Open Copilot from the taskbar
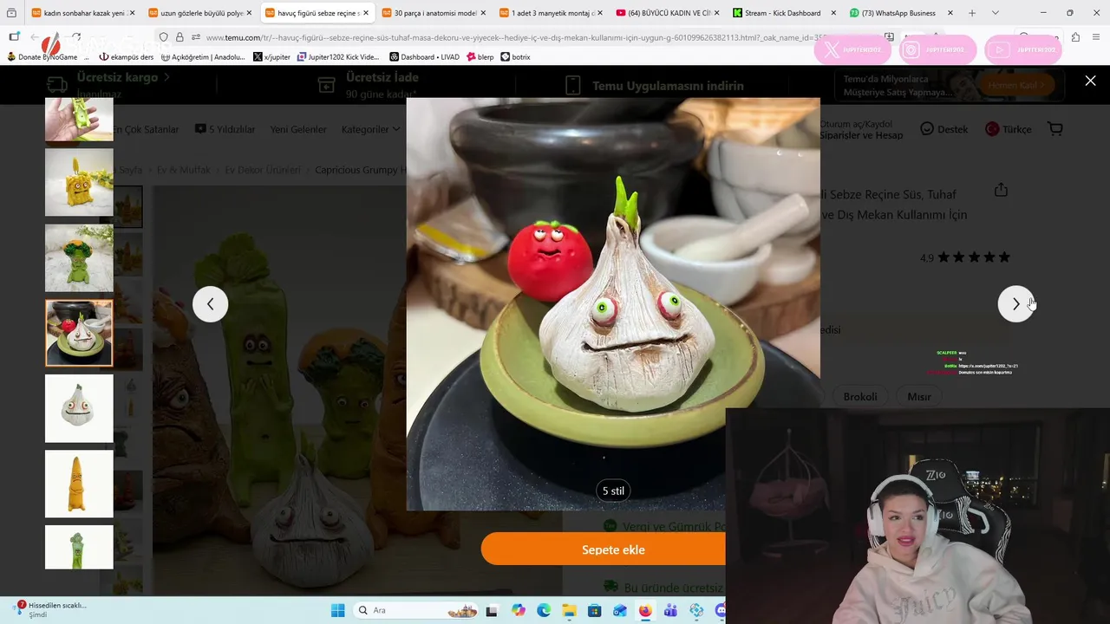 coord(518,610)
